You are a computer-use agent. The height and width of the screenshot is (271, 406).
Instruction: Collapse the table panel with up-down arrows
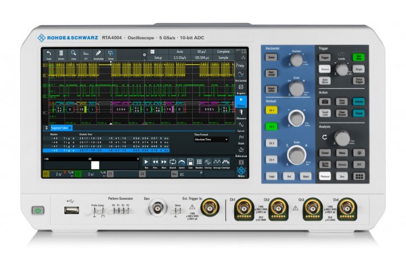coord(47,128)
